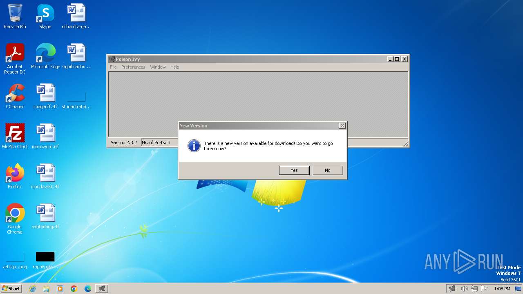The height and width of the screenshot is (294, 523).
Task: Close the Poison Ivy window
Action: [x=404, y=59]
